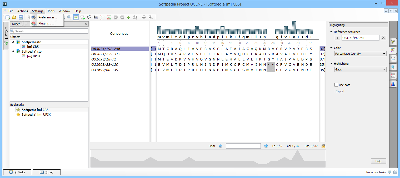Screen dimensions: 400x178
Task: Click the magnifier zoom icon in toolbar
Action: pyautogui.click(x=69, y=17)
